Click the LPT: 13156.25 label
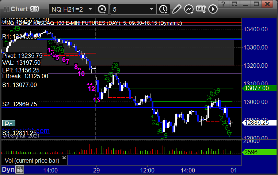This screenshot has width=278, height=175. [21, 70]
